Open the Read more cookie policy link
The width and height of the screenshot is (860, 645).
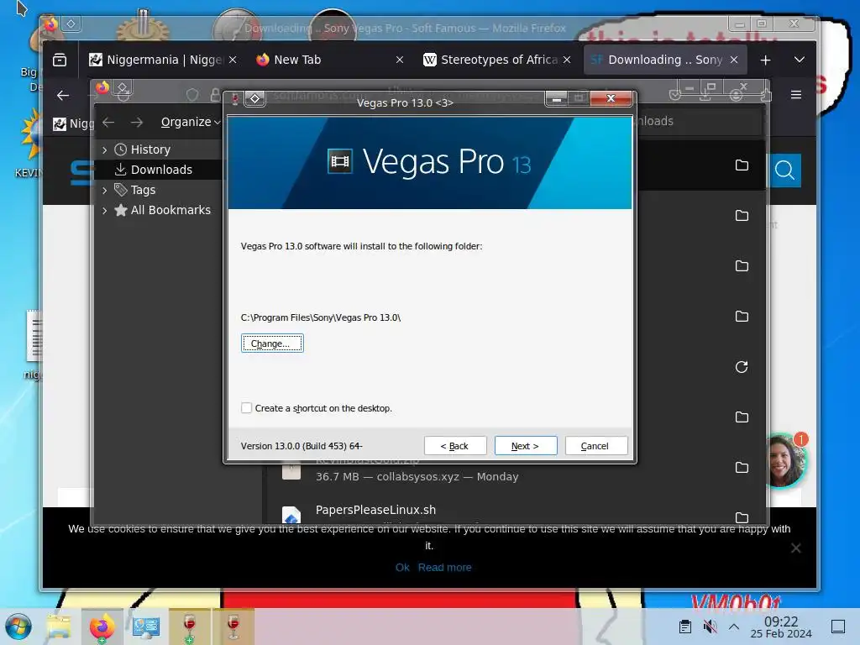(x=445, y=567)
